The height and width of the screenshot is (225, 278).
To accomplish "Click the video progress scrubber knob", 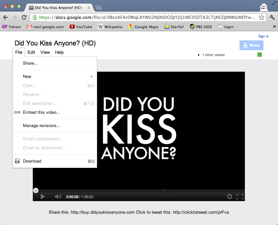I will coord(36,190).
